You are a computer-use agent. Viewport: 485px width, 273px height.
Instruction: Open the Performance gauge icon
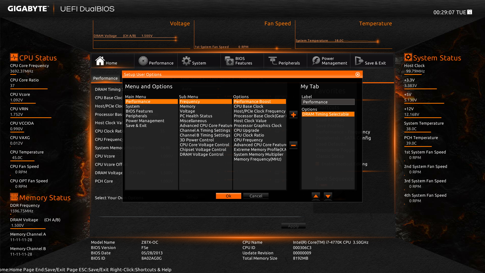tap(143, 61)
